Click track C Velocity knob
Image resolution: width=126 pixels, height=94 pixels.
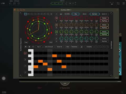(81, 32)
